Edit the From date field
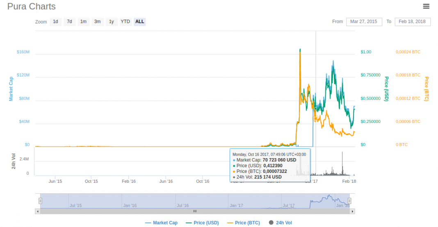This screenshot has height=227, width=438. tap(364, 22)
